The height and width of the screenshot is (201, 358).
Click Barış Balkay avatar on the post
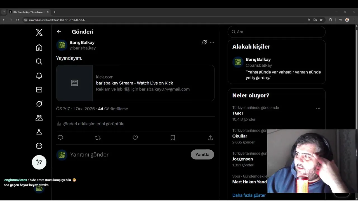tap(62, 45)
